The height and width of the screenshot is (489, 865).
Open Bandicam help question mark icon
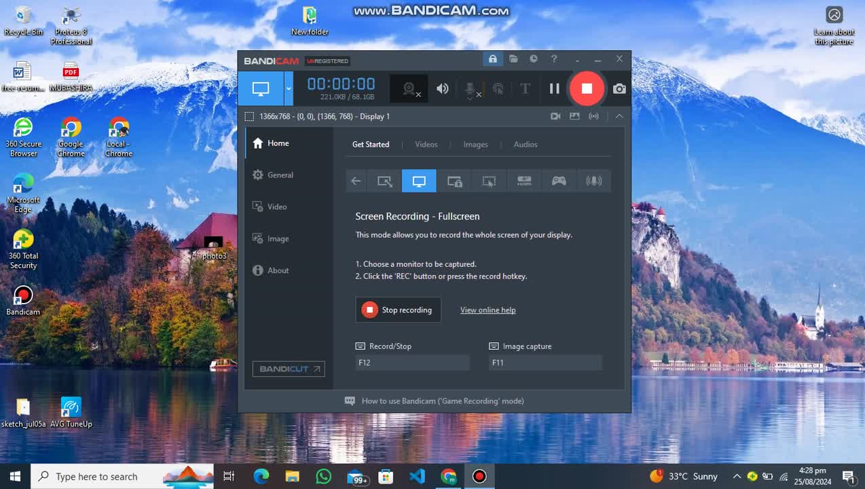[554, 59]
